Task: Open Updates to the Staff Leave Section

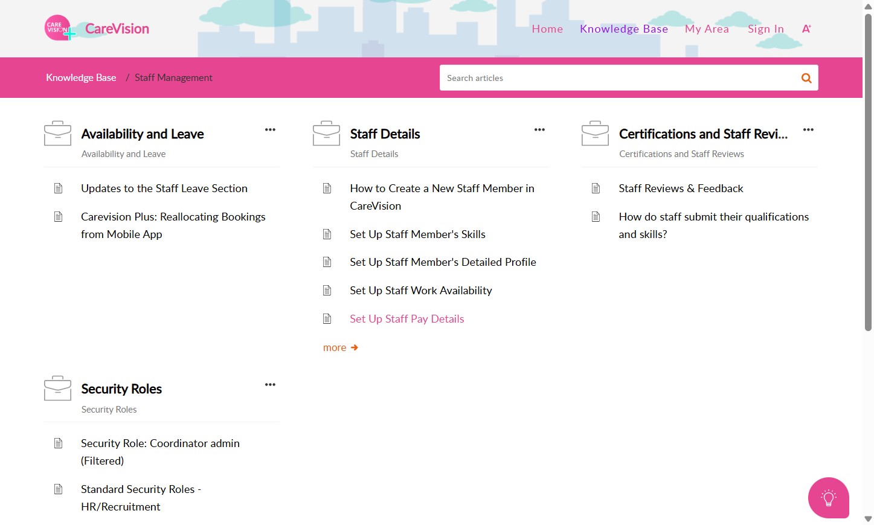Action: point(164,188)
